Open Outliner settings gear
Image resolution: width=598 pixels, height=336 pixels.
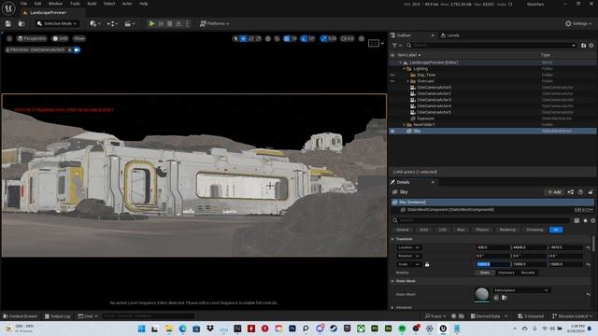click(591, 46)
